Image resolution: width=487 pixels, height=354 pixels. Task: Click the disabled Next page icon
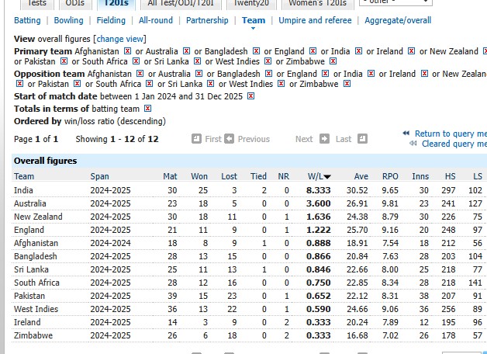tap(324, 139)
